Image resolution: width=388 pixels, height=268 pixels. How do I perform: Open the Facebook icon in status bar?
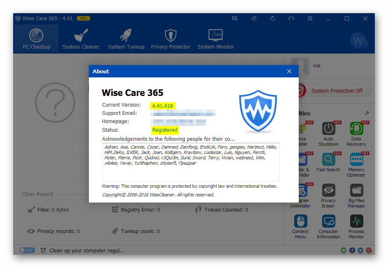tap(352, 250)
